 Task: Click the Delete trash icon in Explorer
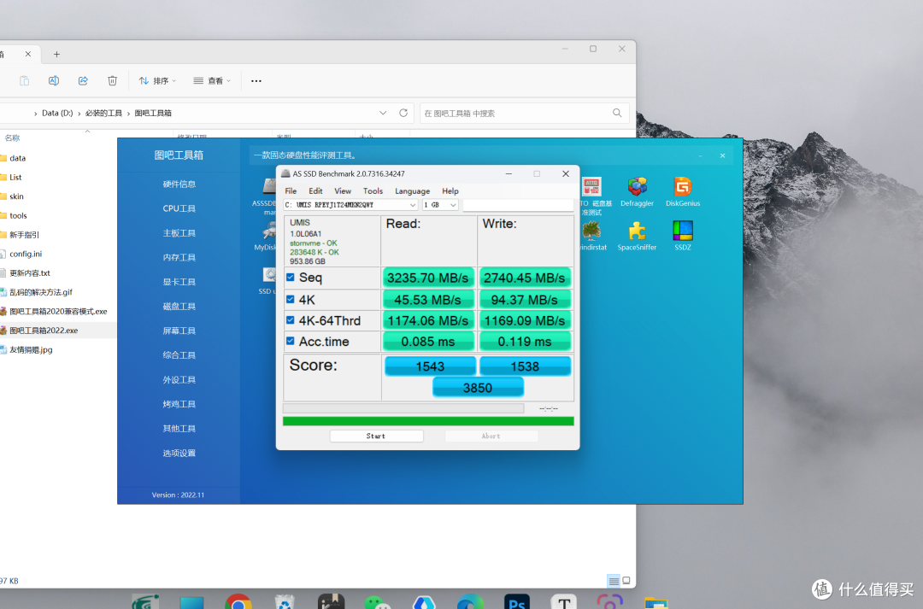pos(113,80)
